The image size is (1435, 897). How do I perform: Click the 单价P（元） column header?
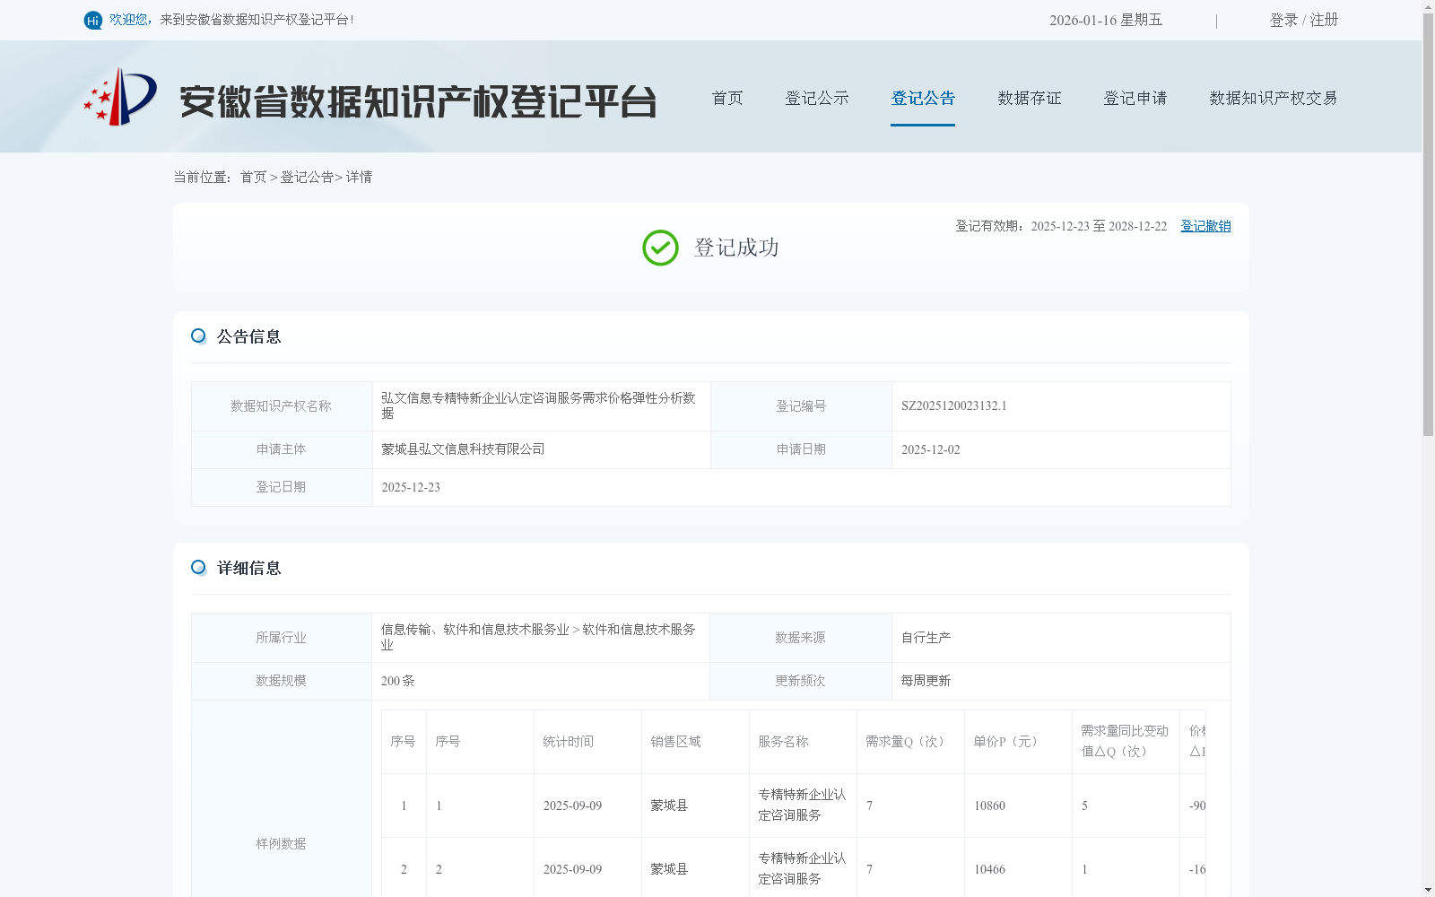(1008, 742)
